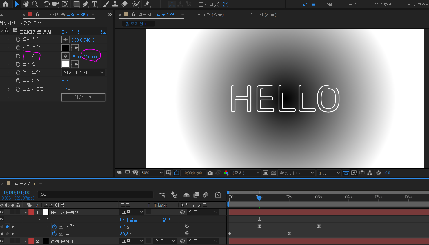The image size is (429, 245).
Task: Hide the 검정 단색 1 layer eye
Action: point(2,241)
